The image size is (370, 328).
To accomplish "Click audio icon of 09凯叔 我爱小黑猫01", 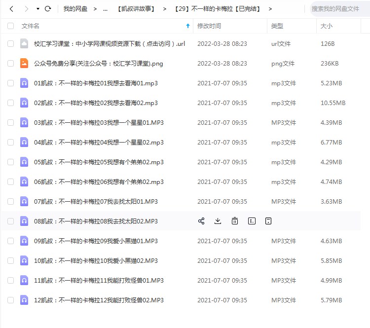I will (24, 241).
